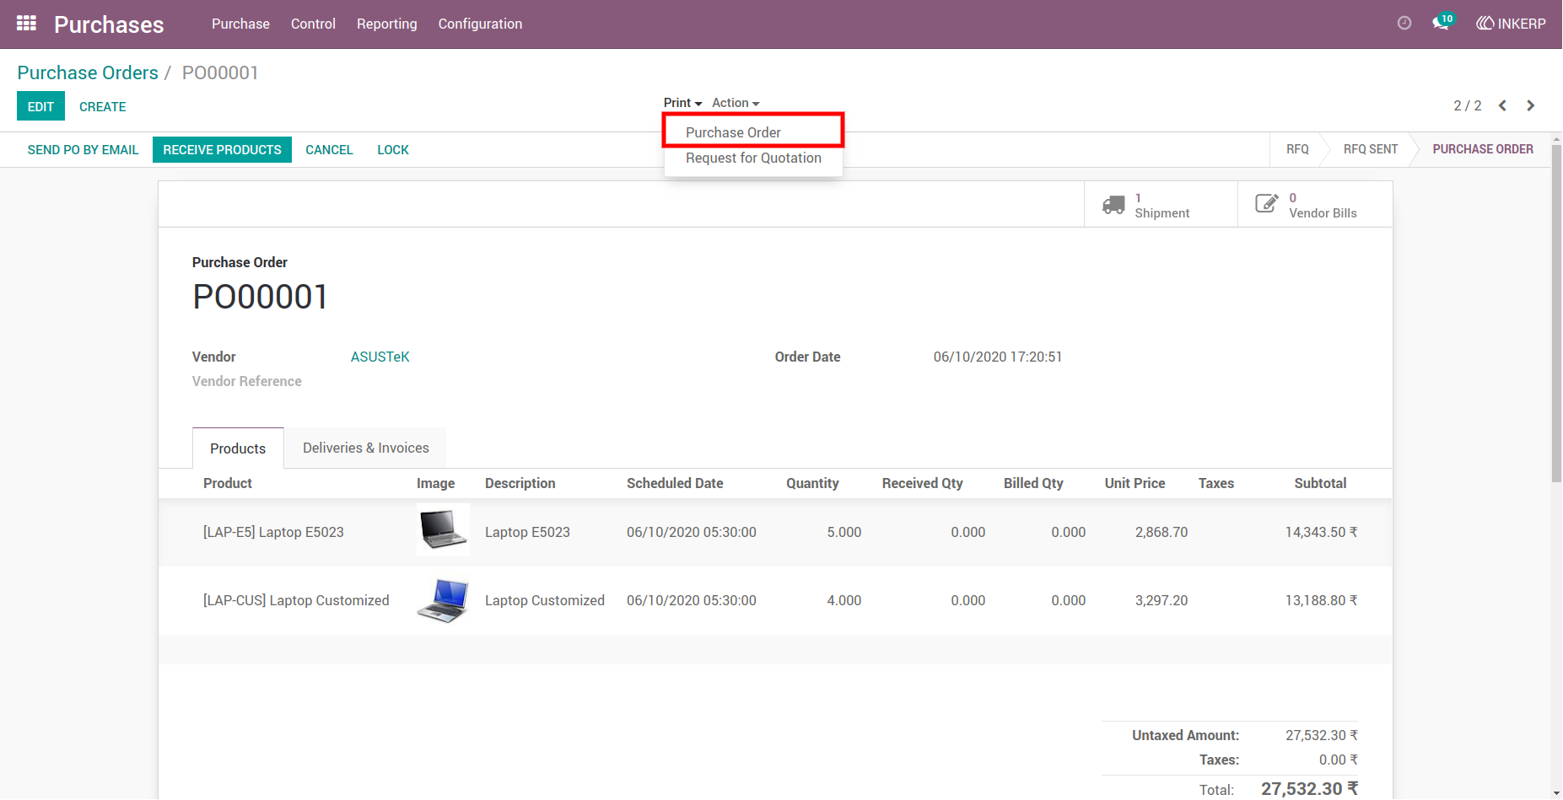Open the Purchase top menu
The image size is (1563, 800).
pyautogui.click(x=240, y=24)
